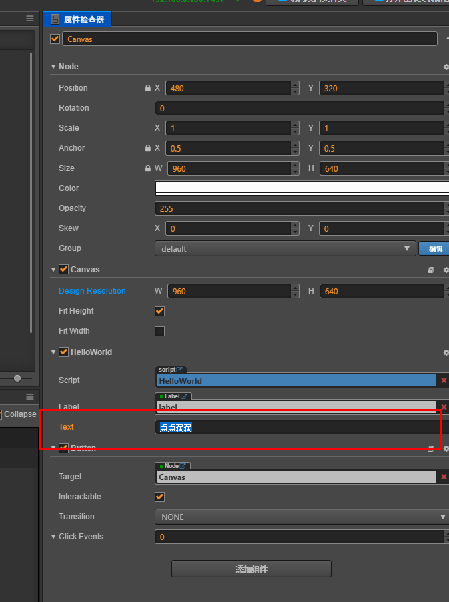Click the Size H field showing 640

[382, 168]
